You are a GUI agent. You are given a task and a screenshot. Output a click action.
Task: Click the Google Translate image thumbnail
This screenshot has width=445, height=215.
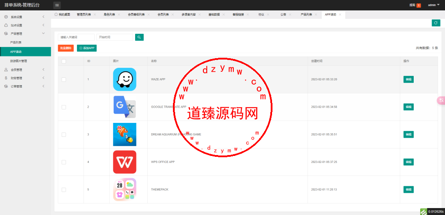(125, 107)
